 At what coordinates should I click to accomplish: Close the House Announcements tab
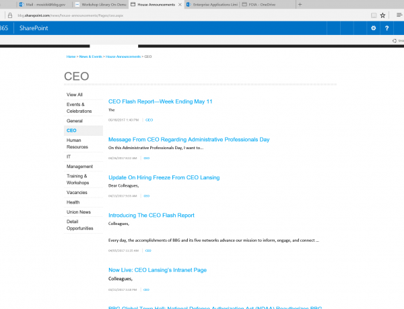[180, 4]
